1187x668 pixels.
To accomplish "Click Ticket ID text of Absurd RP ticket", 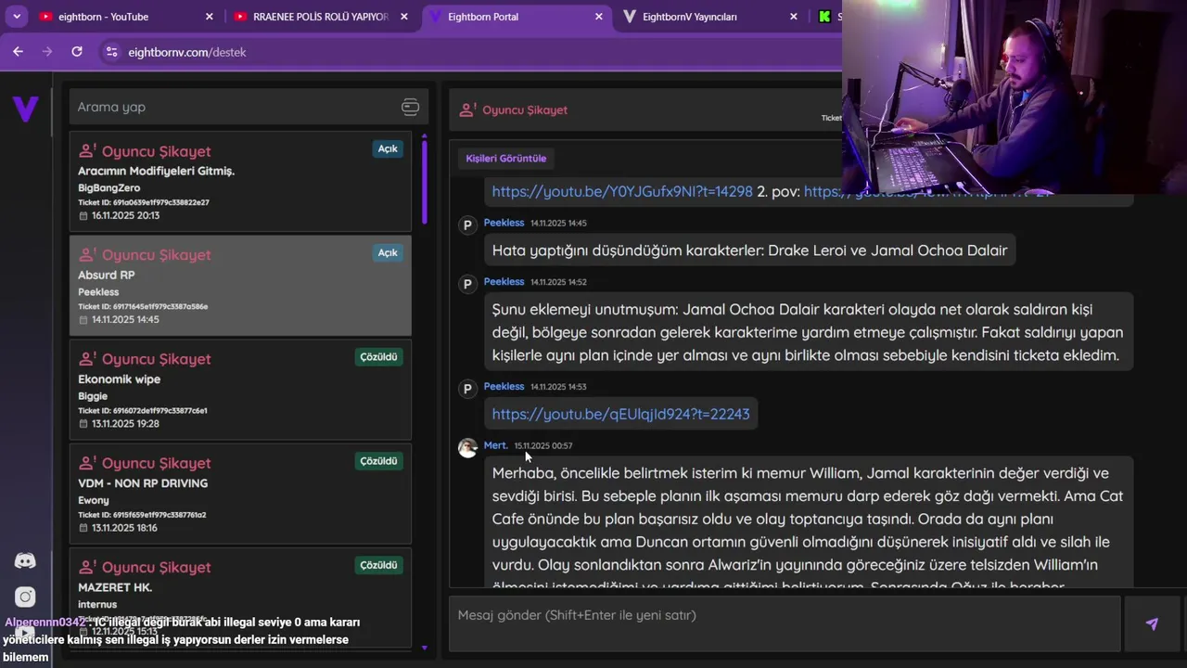I will tap(143, 306).
